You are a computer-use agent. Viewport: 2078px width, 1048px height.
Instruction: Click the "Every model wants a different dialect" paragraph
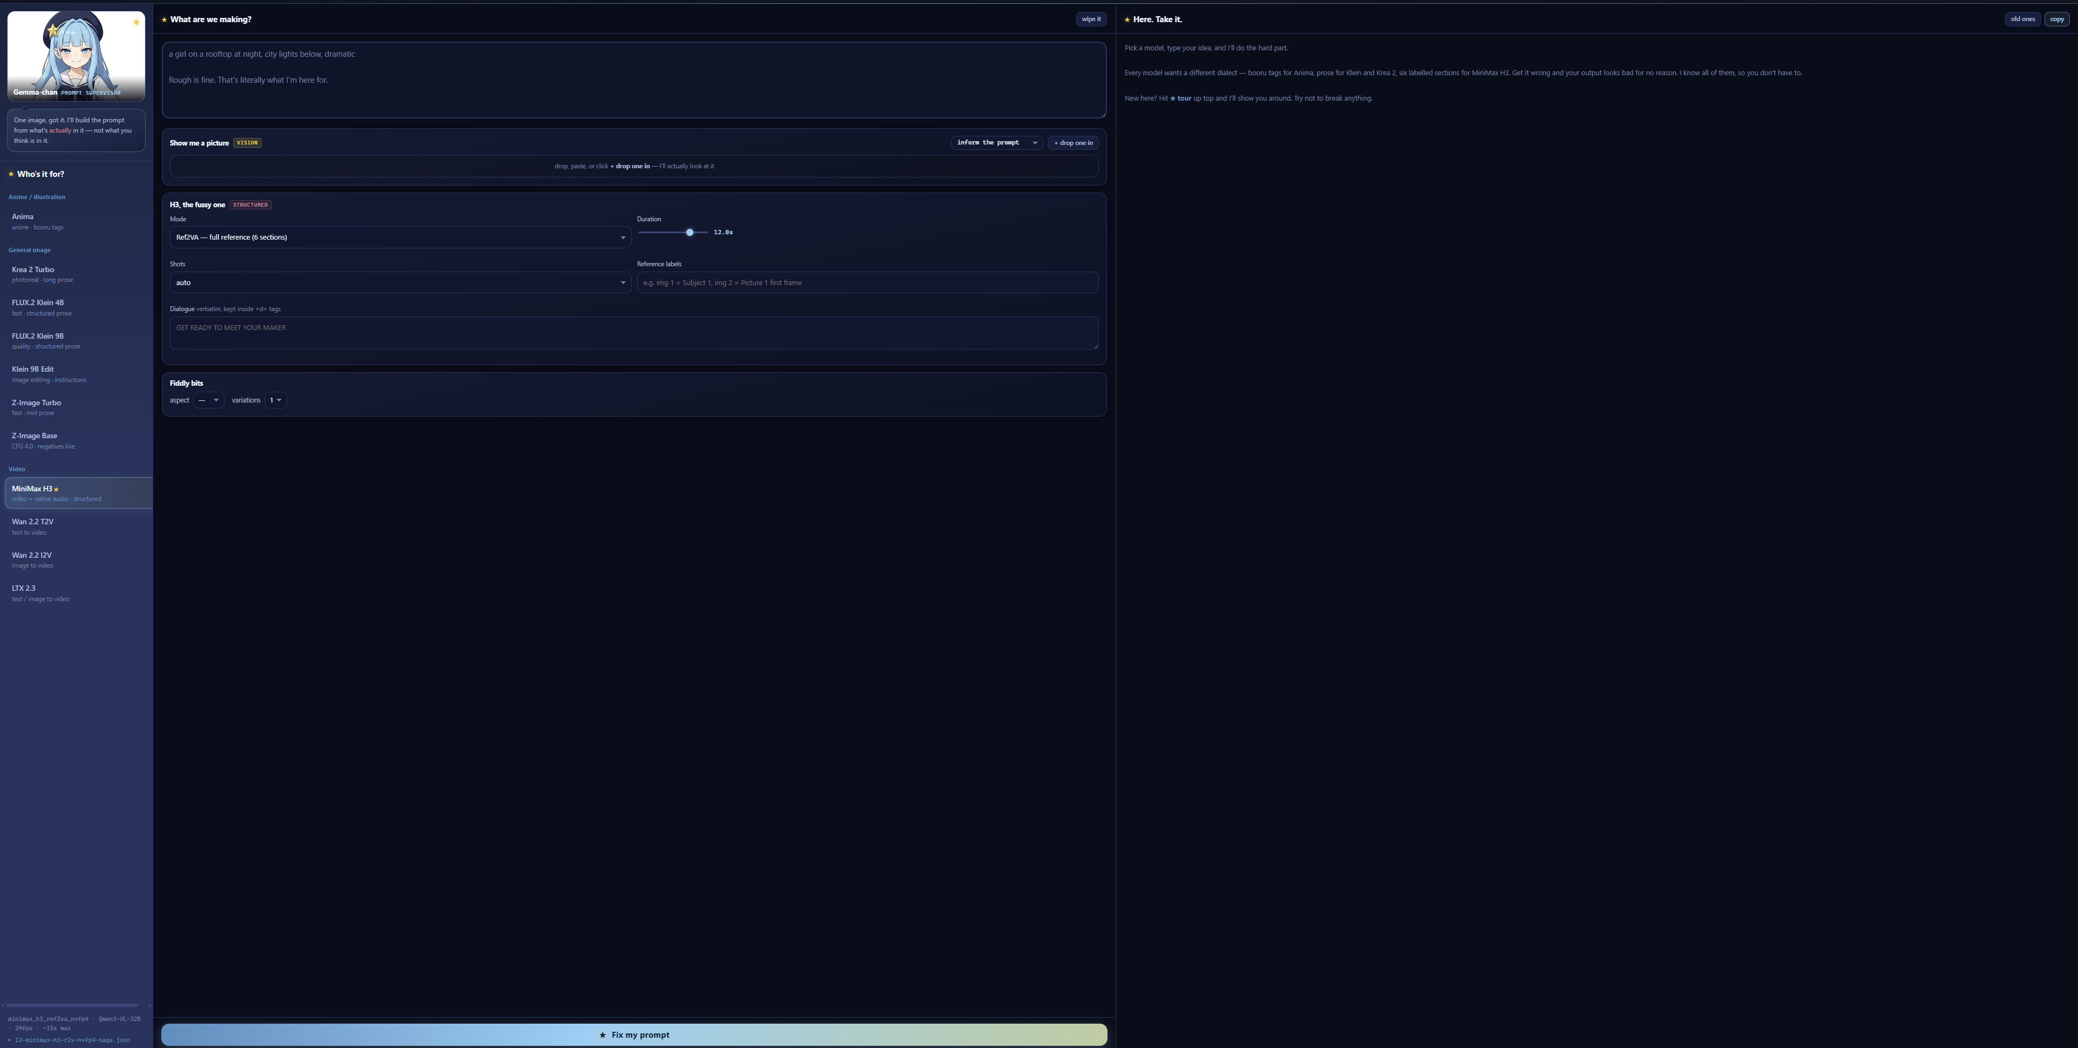click(1463, 74)
